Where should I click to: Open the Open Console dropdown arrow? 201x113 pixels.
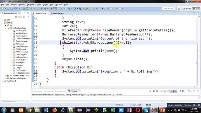point(191,91)
